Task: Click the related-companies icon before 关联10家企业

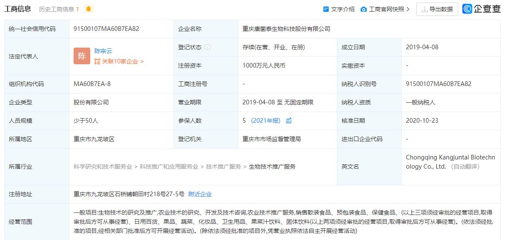Action: tap(97, 61)
